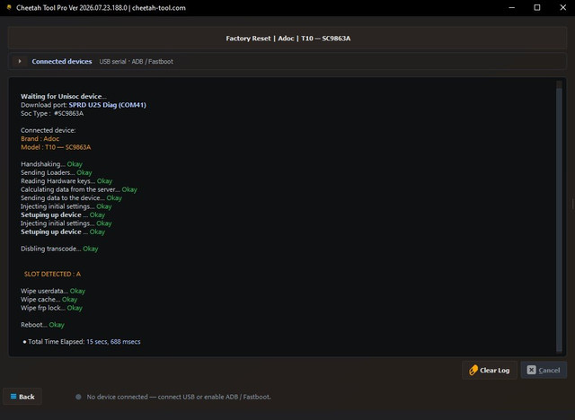The width and height of the screenshot is (575, 420).
Task: Click the 'Disbling transcode... Okay' line
Action: click(x=59, y=249)
